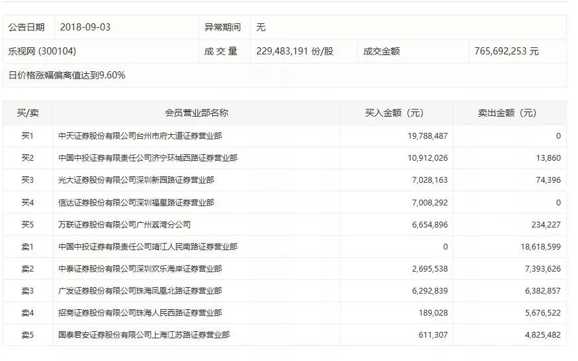Click the 日价格涨幅偏离值达到9.60% note
Viewport: 578px width, 361px height.
pyautogui.click(x=67, y=75)
